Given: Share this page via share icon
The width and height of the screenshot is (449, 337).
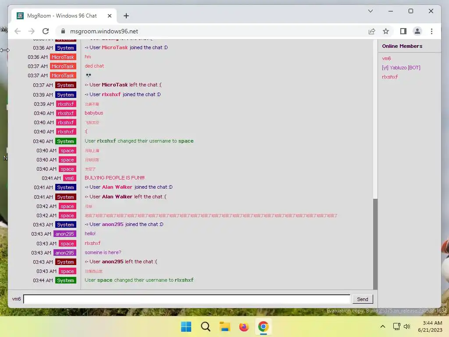Looking at the screenshot, I should (372, 31).
